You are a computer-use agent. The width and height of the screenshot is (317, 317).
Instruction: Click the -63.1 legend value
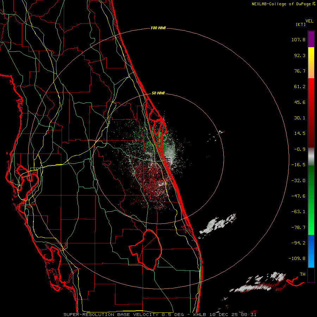pyautogui.click(x=298, y=212)
